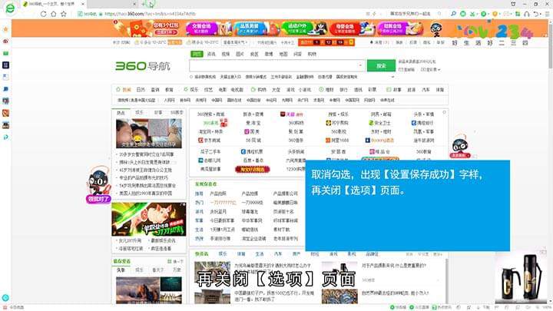Switch bottom feed to 娱乐 tab beside 推荐
This screenshot has height=311, width=553.
tap(223, 254)
